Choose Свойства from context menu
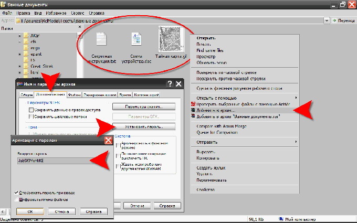 245,189
